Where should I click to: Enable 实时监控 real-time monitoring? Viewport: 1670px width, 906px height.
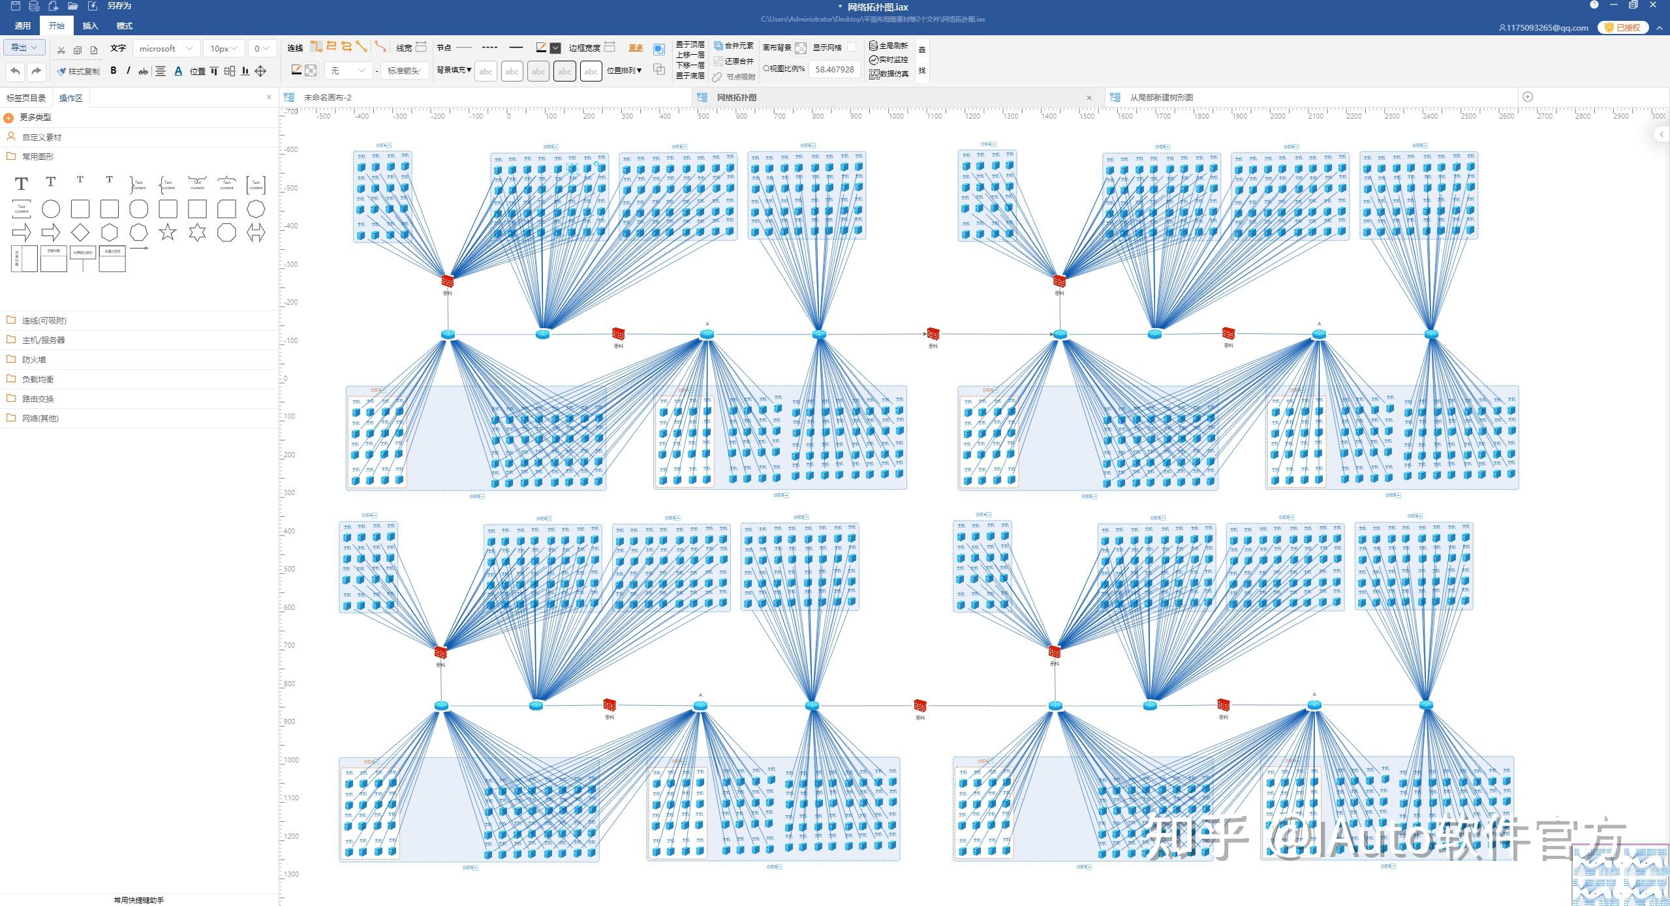[888, 59]
